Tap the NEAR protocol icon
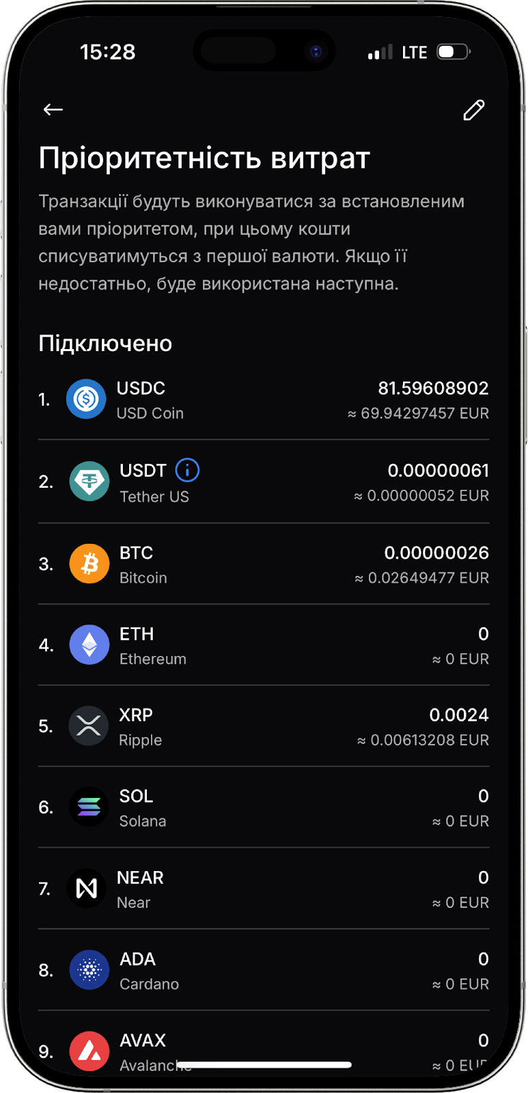Image resolution: width=528 pixels, height=1093 pixels. click(x=87, y=888)
